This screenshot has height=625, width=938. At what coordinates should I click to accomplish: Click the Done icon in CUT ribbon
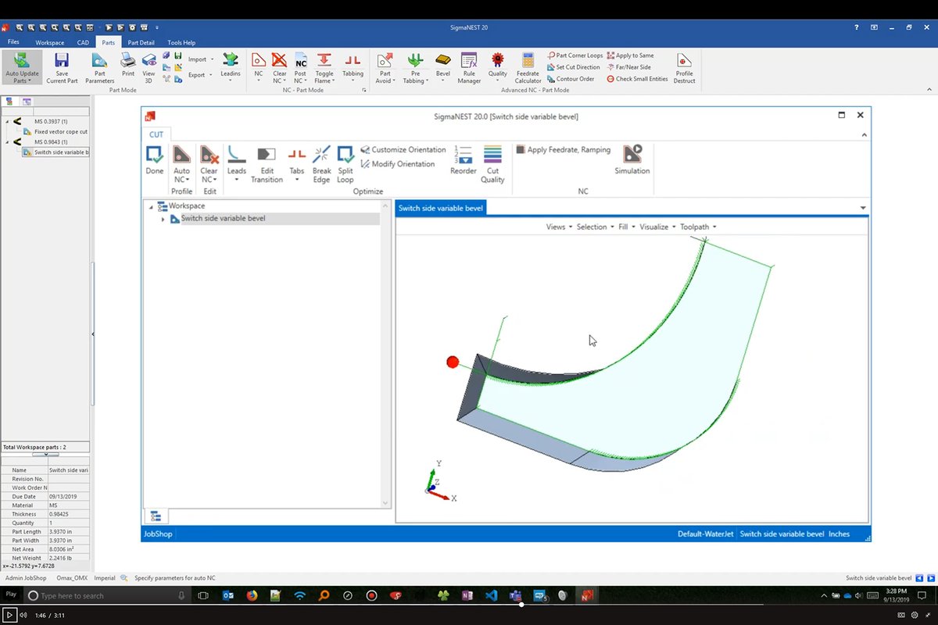point(155,154)
